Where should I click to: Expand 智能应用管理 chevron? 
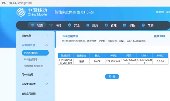(46, 93)
